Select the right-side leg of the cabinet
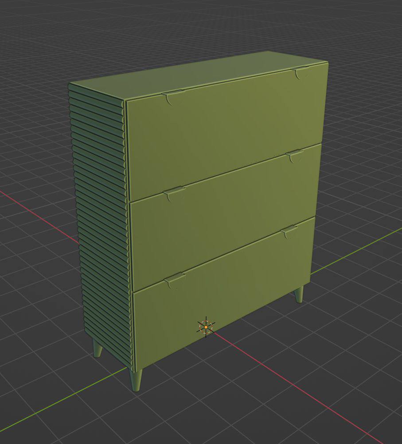Viewport: 402px width, 444px height. point(300,293)
